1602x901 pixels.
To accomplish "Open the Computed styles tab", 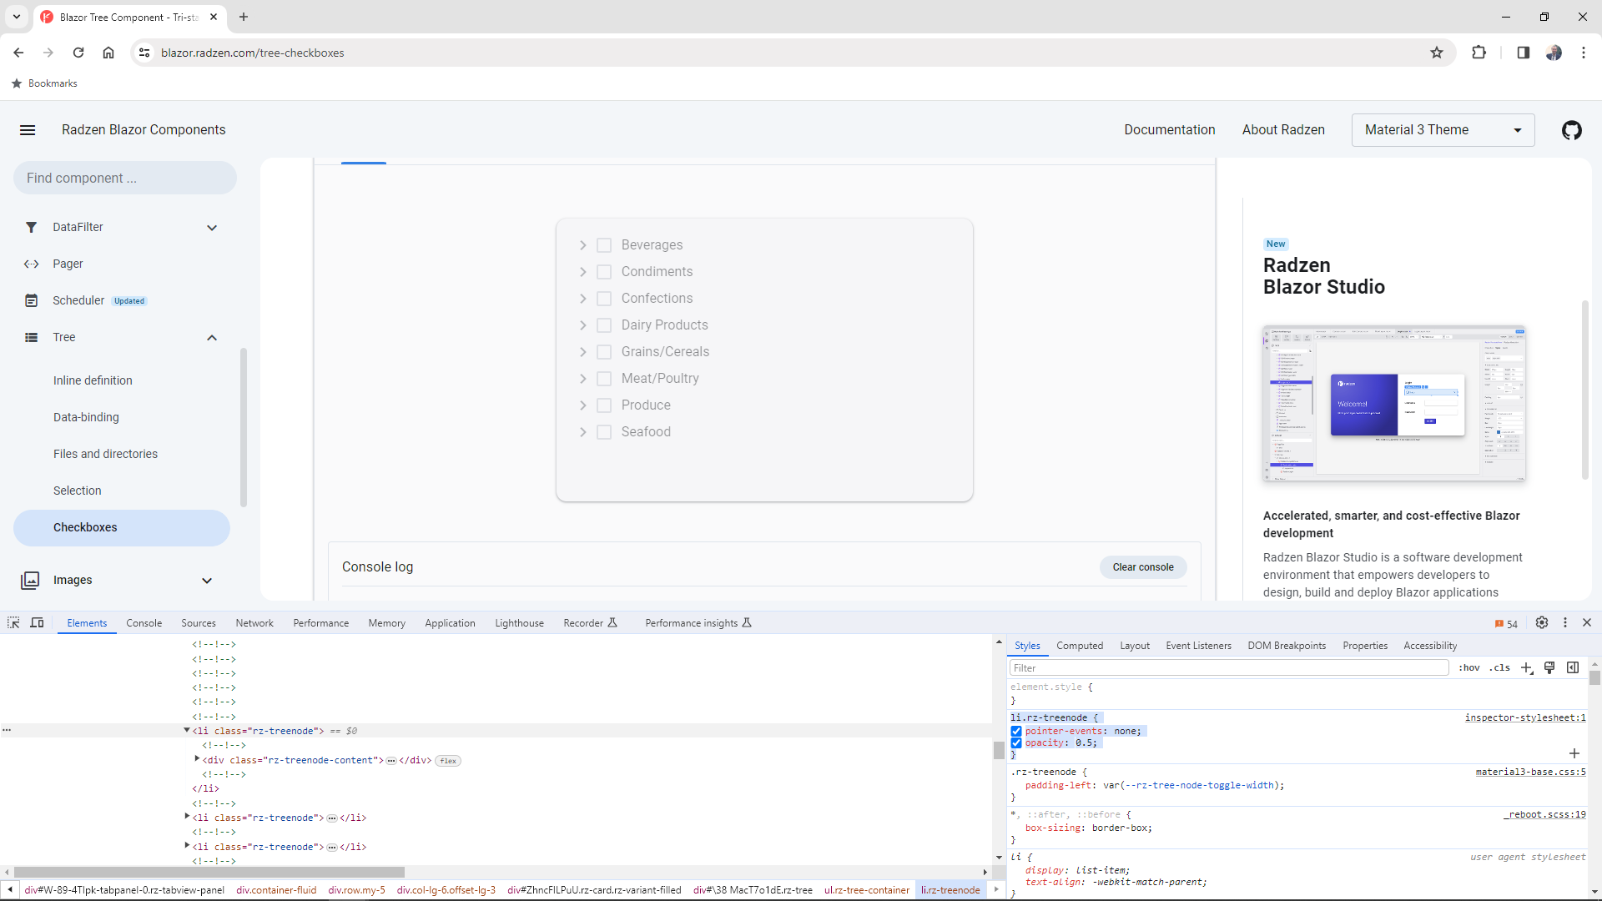I will pyautogui.click(x=1079, y=646).
